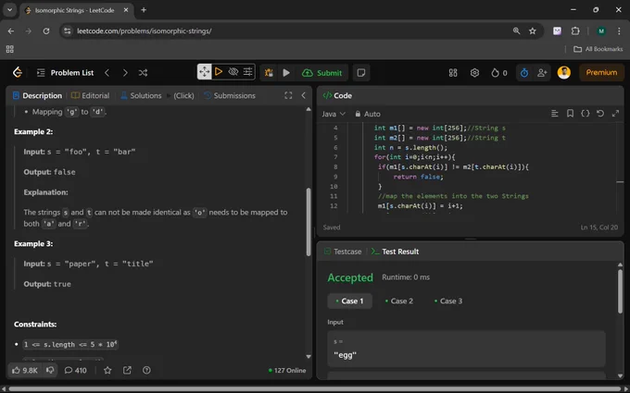Viewport: 630px width, 393px height.
Task: Open a new browser tab
Action: click(144, 10)
